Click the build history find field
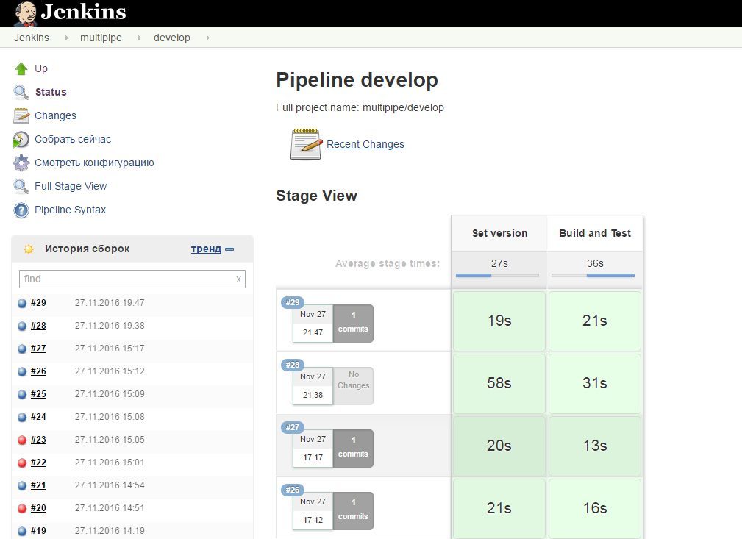Viewport: 742px width, 539px height. [125, 279]
